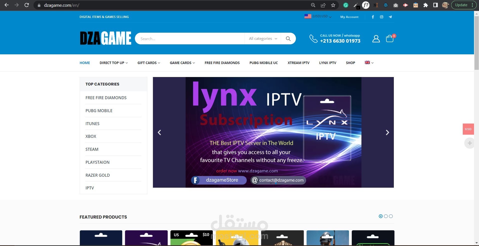
Task: Expand the Gift Cards menu
Action: tap(149, 63)
